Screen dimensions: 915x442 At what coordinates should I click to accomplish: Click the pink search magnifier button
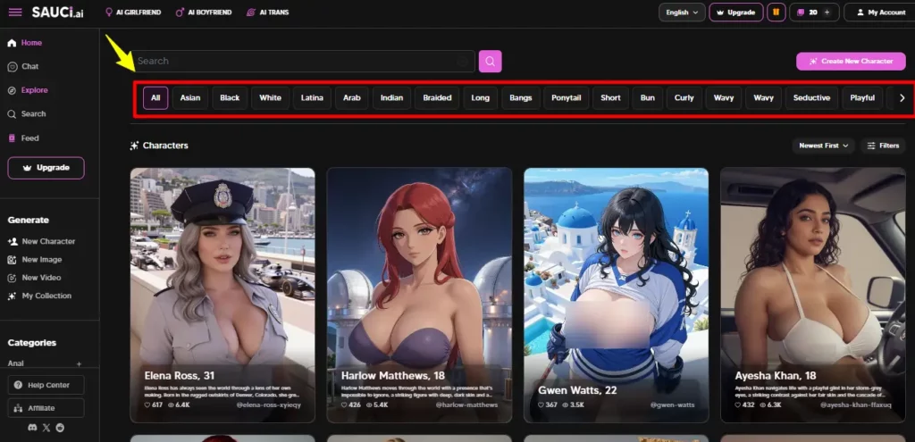pyautogui.click(x=491, y=62)
